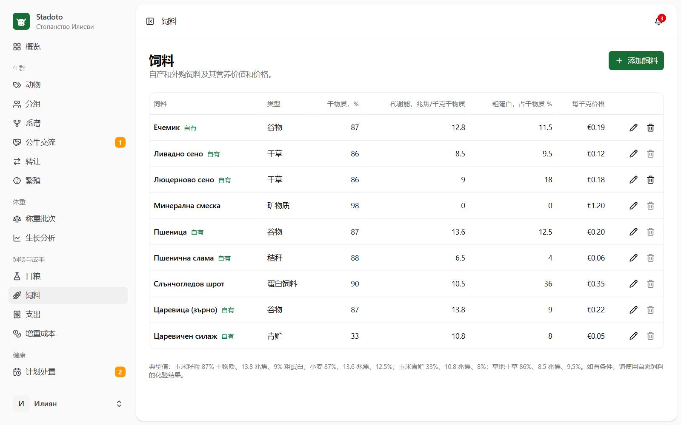Click the 干物质 % column header
681x425 pixels.
[x=343, y=104]
